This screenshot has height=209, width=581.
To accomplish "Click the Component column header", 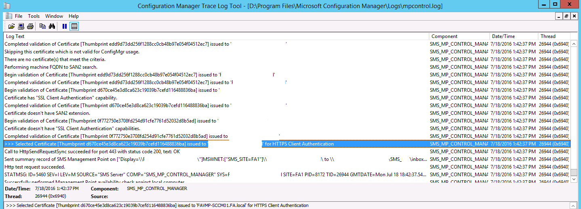I will pyautogui.click(x=459, y=36).
